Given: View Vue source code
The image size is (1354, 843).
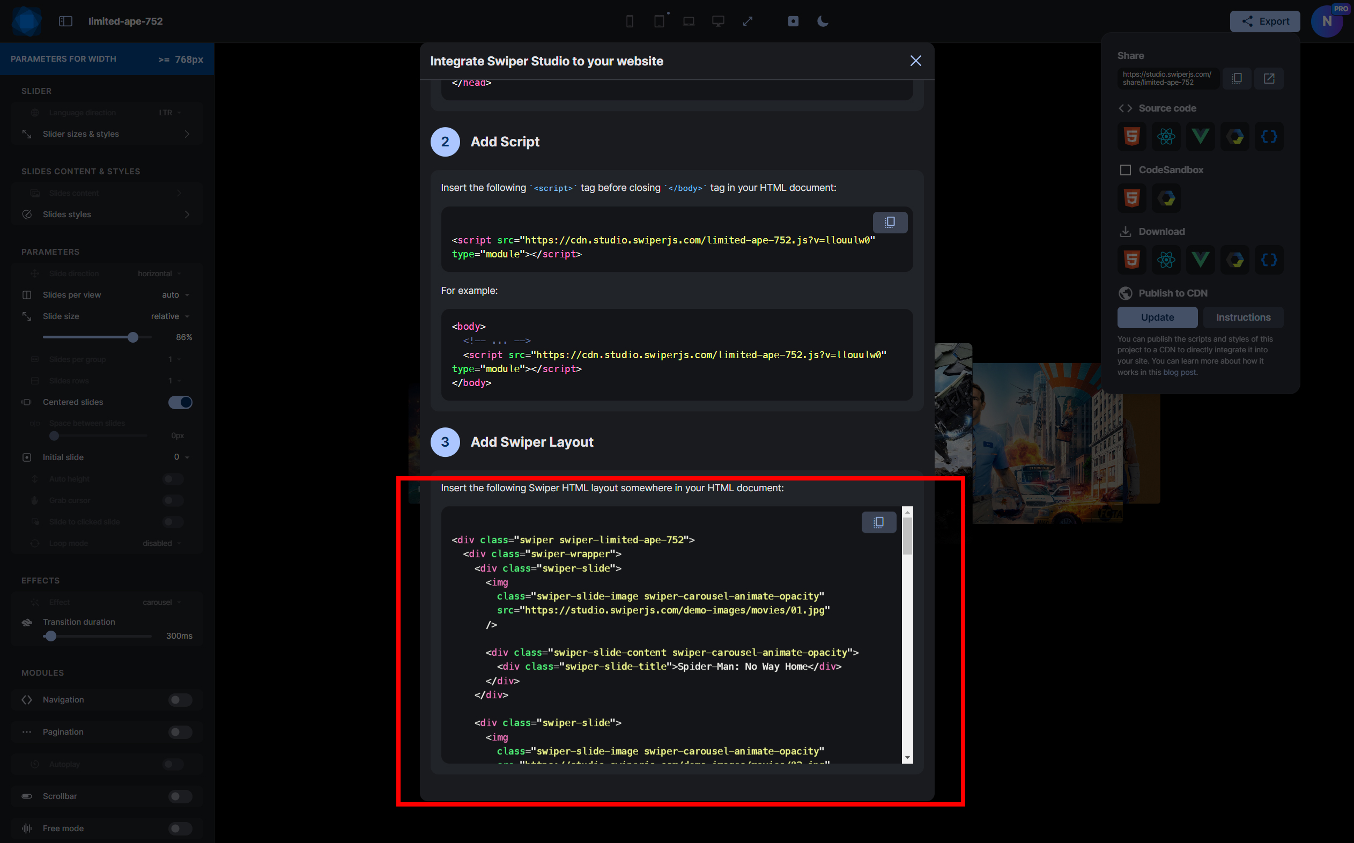Looking at the screenshot, I should coord(1201,137).
